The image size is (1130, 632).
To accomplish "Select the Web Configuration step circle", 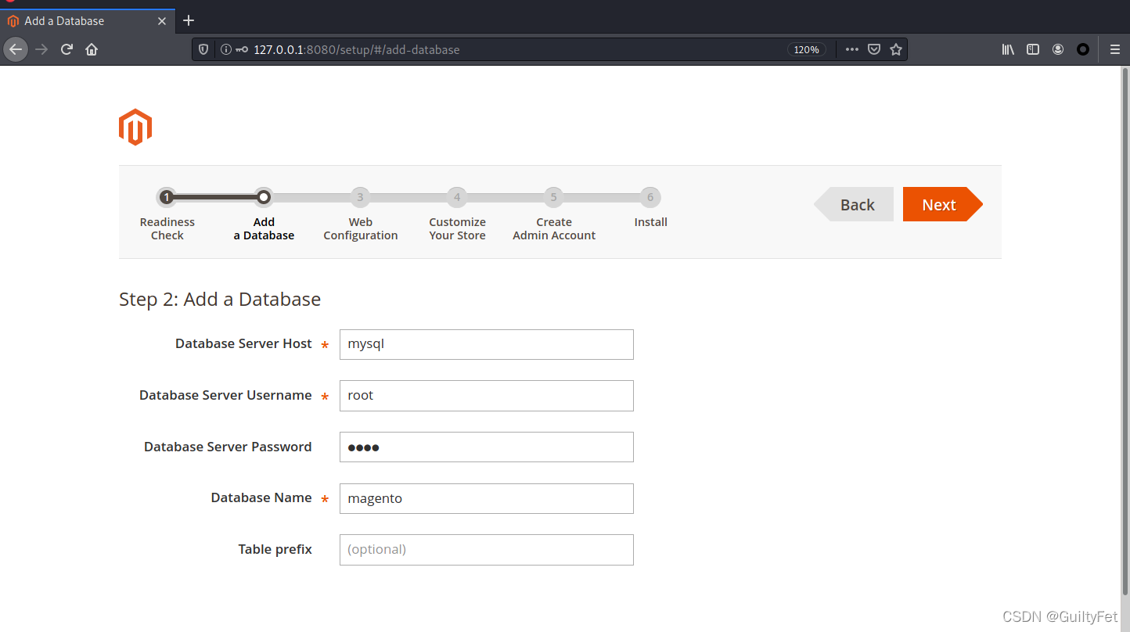I will [360, 197].
